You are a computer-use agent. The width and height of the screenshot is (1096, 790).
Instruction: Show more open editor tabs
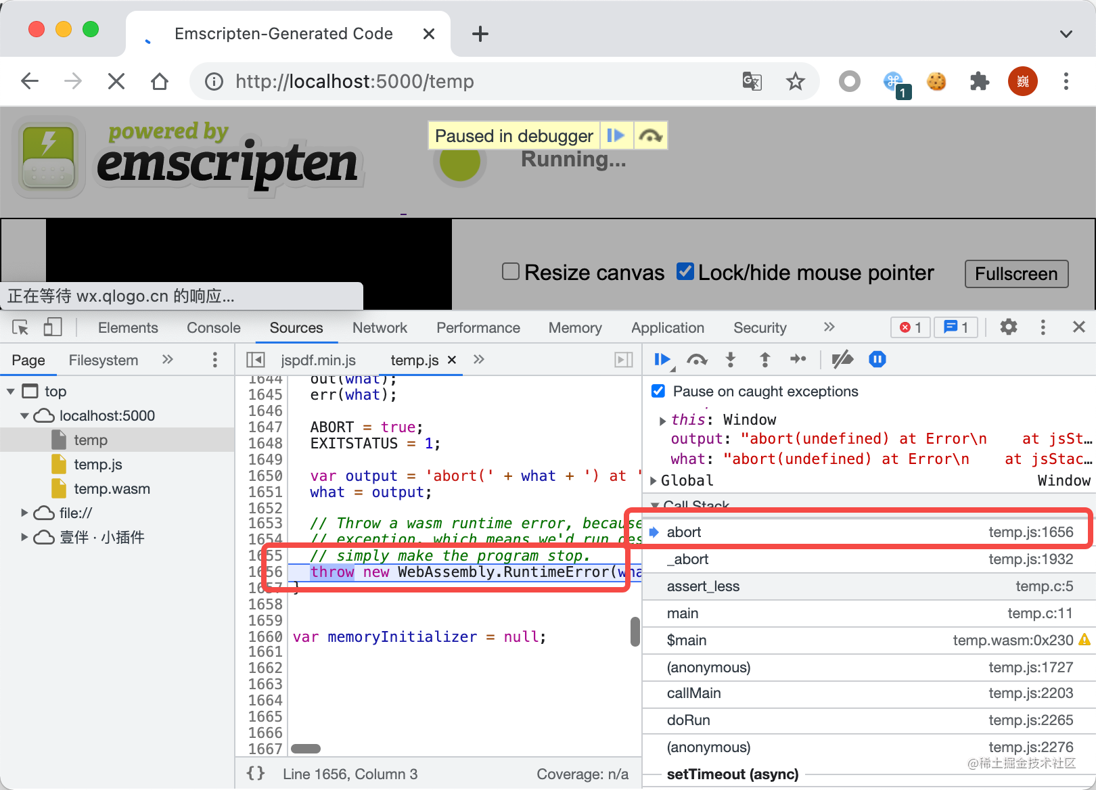click(x=479, y=360)
